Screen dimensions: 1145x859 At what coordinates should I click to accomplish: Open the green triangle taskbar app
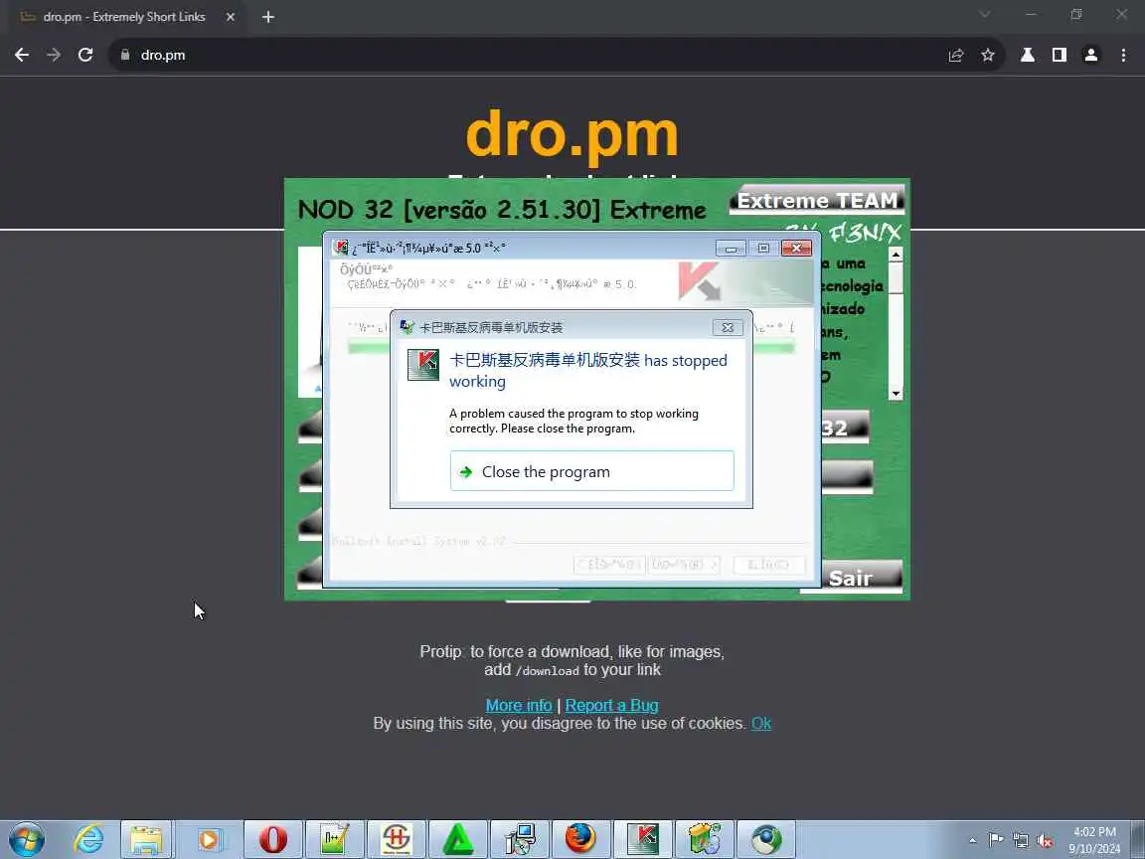tap(458, 839)
